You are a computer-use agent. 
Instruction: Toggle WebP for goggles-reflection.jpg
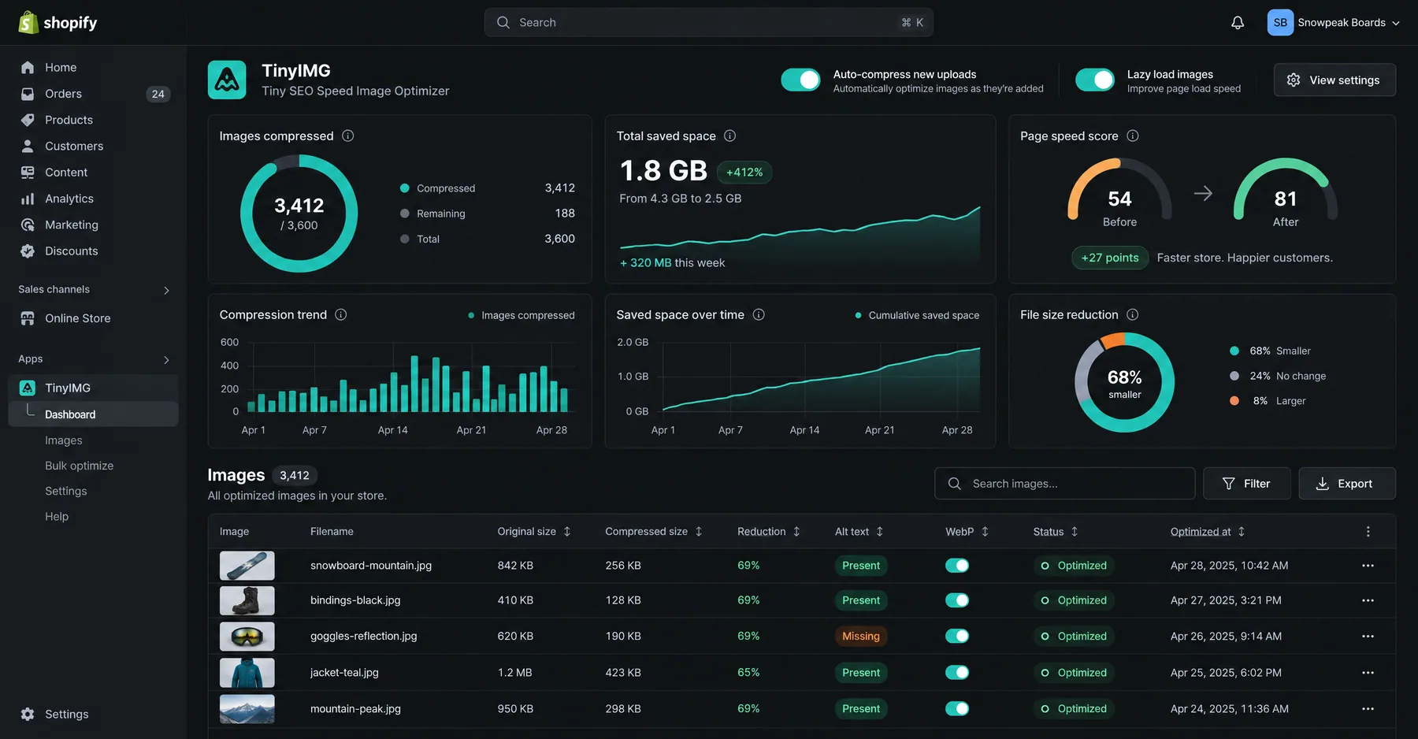[957, 637]
